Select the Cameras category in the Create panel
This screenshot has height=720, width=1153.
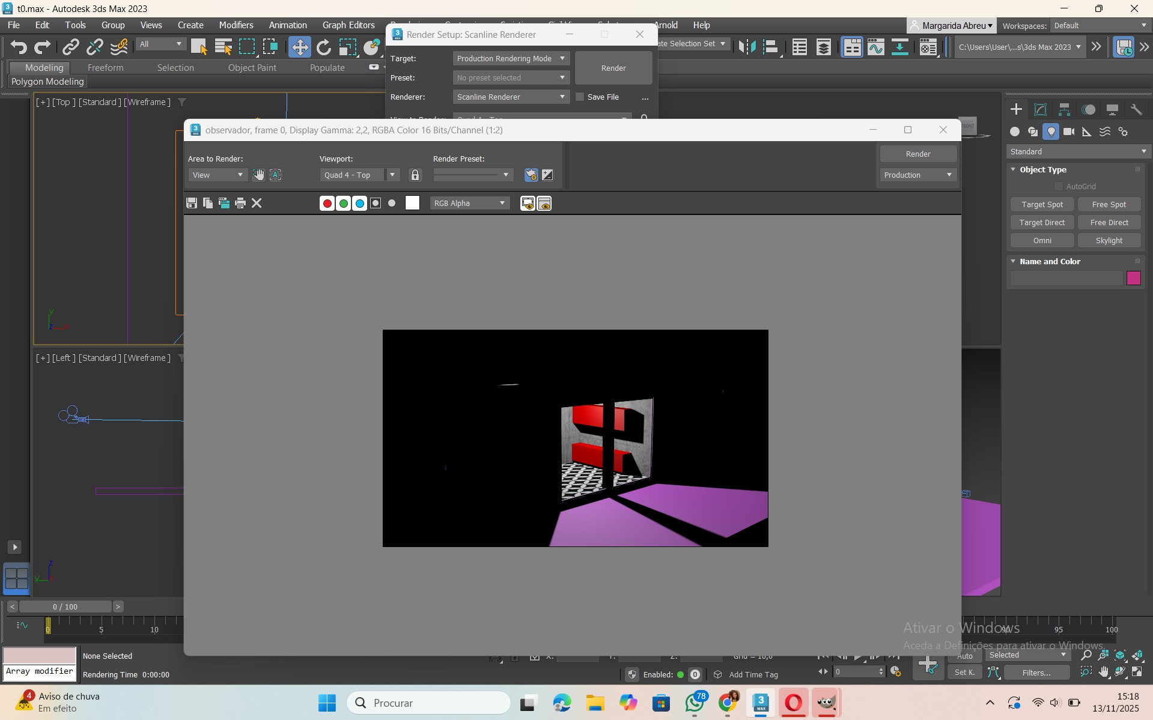point(1068,132)
